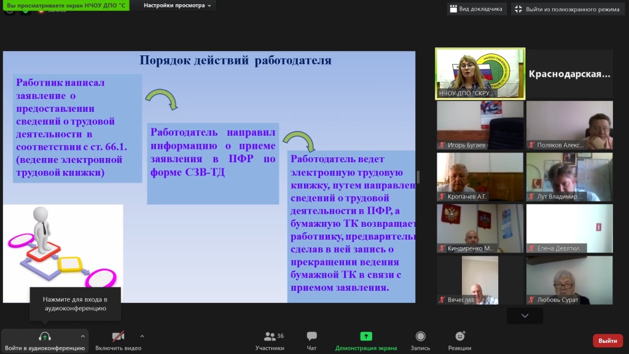Select the Любовь Сурат video thumbnail
The image size is (629, 354).
pyautogui.click(x=569, y=280)
